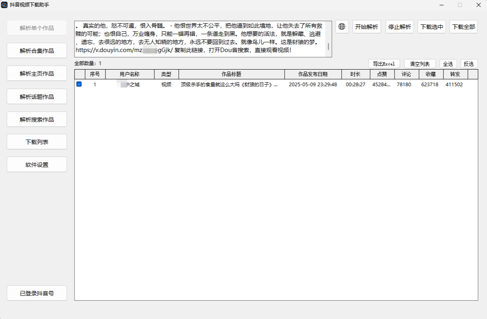
Task: Click the 用户名称 column header
Action: 130,74
